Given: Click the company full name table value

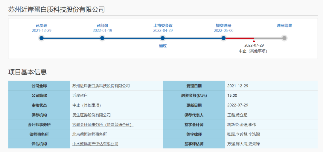Looking at the screenshot, I should pos(101,86).
